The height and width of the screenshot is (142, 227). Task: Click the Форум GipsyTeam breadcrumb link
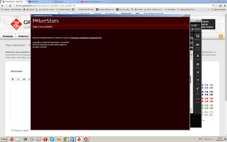coord(15,45)
